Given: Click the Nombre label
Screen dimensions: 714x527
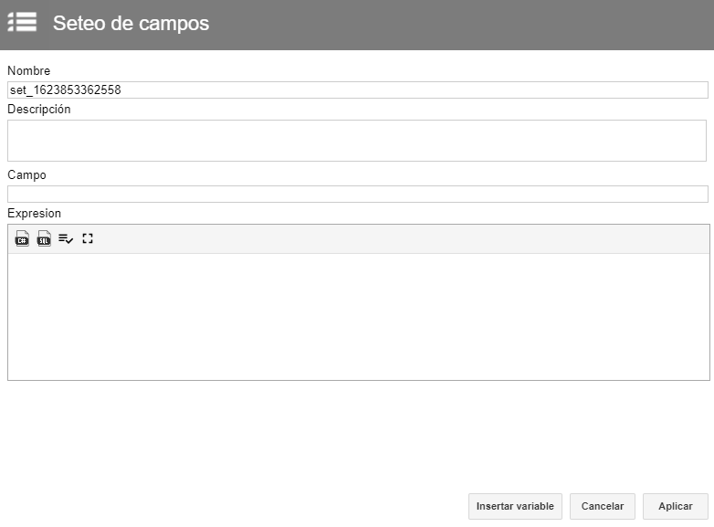Looking at the screenshot, I should coord(28,70).
